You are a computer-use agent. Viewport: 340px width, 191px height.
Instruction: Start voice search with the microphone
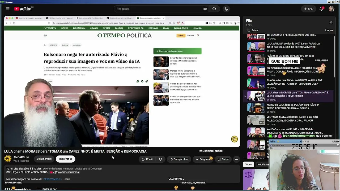(x=226, y=9)
